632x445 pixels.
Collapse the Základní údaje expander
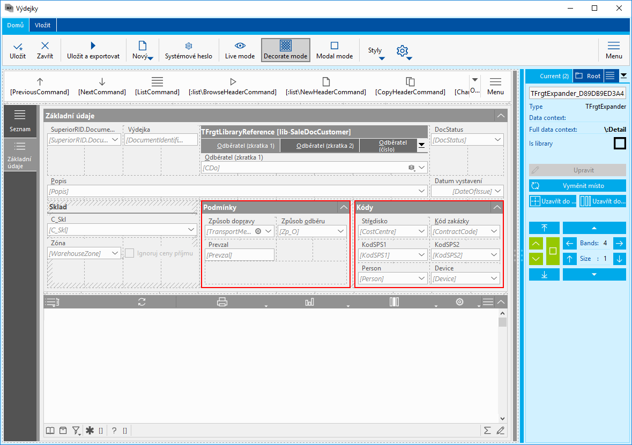[501, 116]
